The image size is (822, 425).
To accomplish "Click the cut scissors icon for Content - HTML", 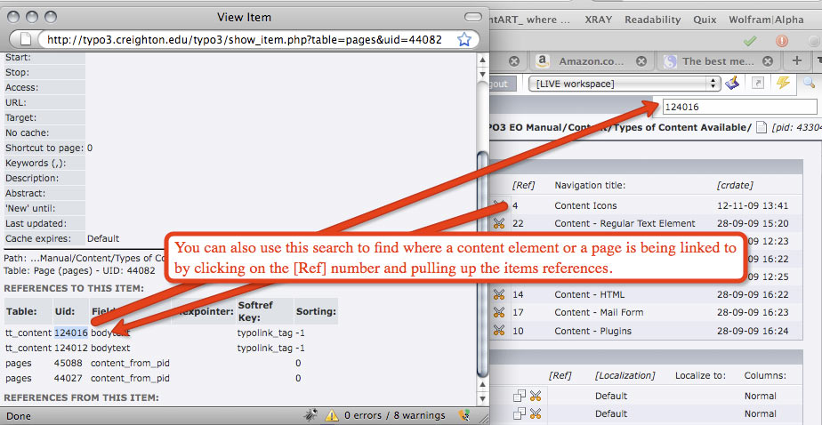I will click(x=499, y=294).
